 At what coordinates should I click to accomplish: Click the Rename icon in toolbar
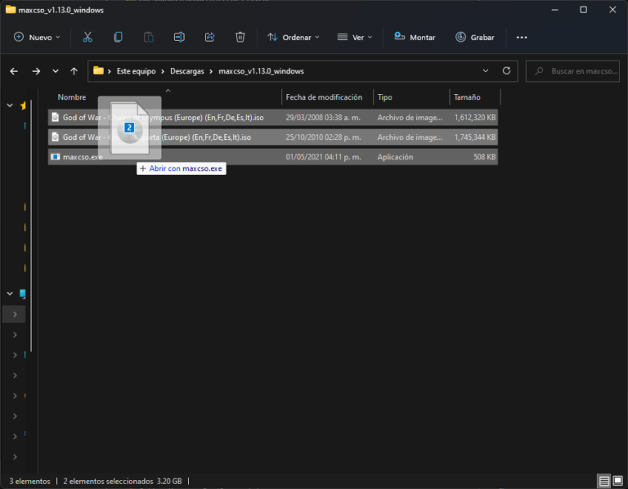point(179,37)
